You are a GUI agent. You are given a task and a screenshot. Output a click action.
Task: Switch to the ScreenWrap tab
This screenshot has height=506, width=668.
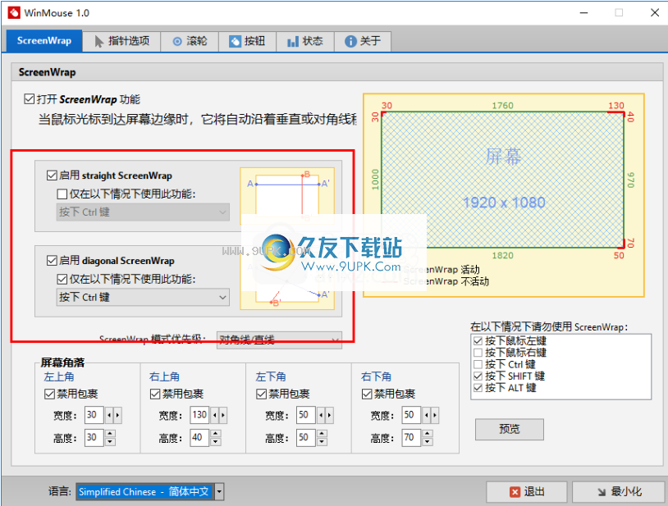(43, 41)
